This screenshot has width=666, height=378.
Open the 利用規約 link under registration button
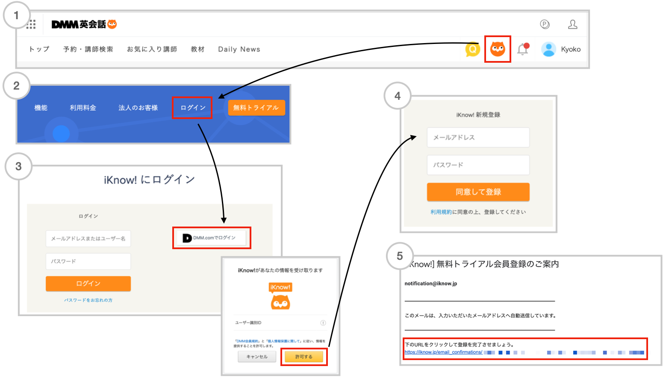(x=441, y=212)
